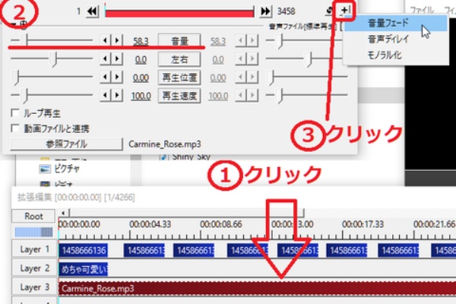The image size is (456, 304).
Task: Enable the 動画ファイルと連携 checkbox
Action: 15,128
